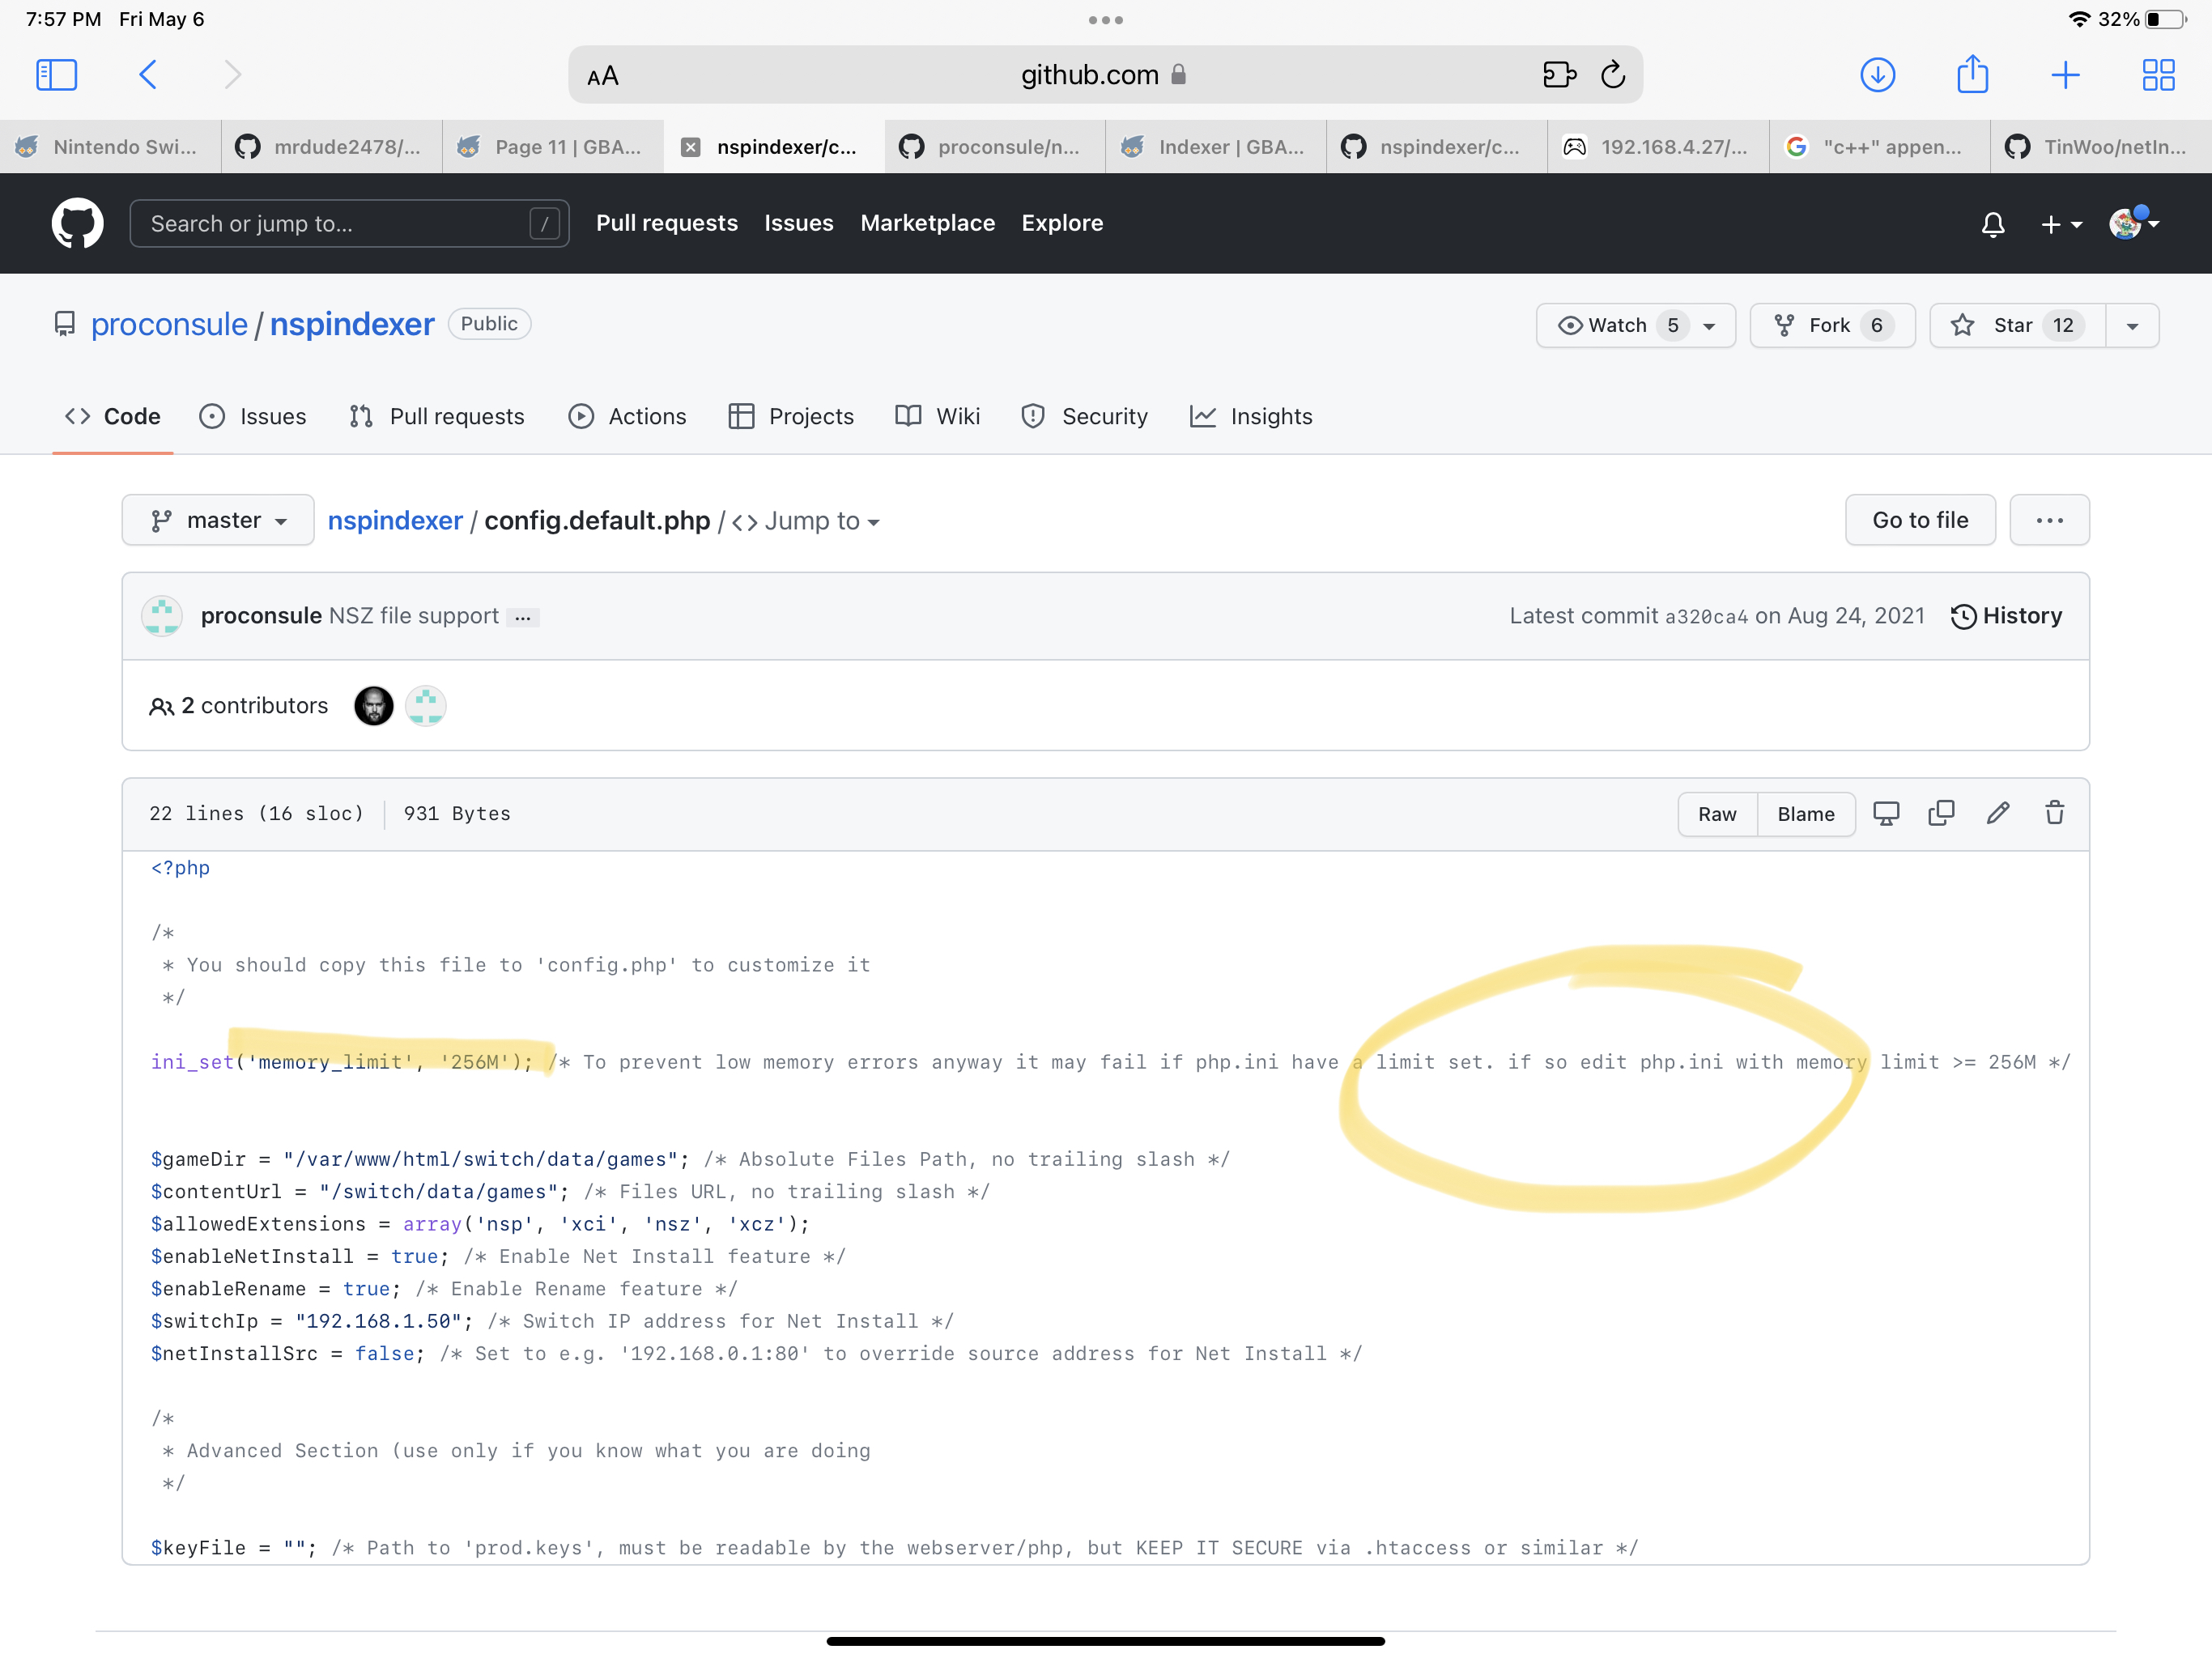Open the Actions tab
The width and height of the screenshot is (2212, 1658).
(627, 417)
